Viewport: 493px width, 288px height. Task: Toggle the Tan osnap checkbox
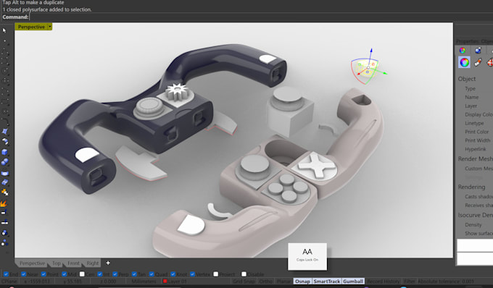coord(134,274)
